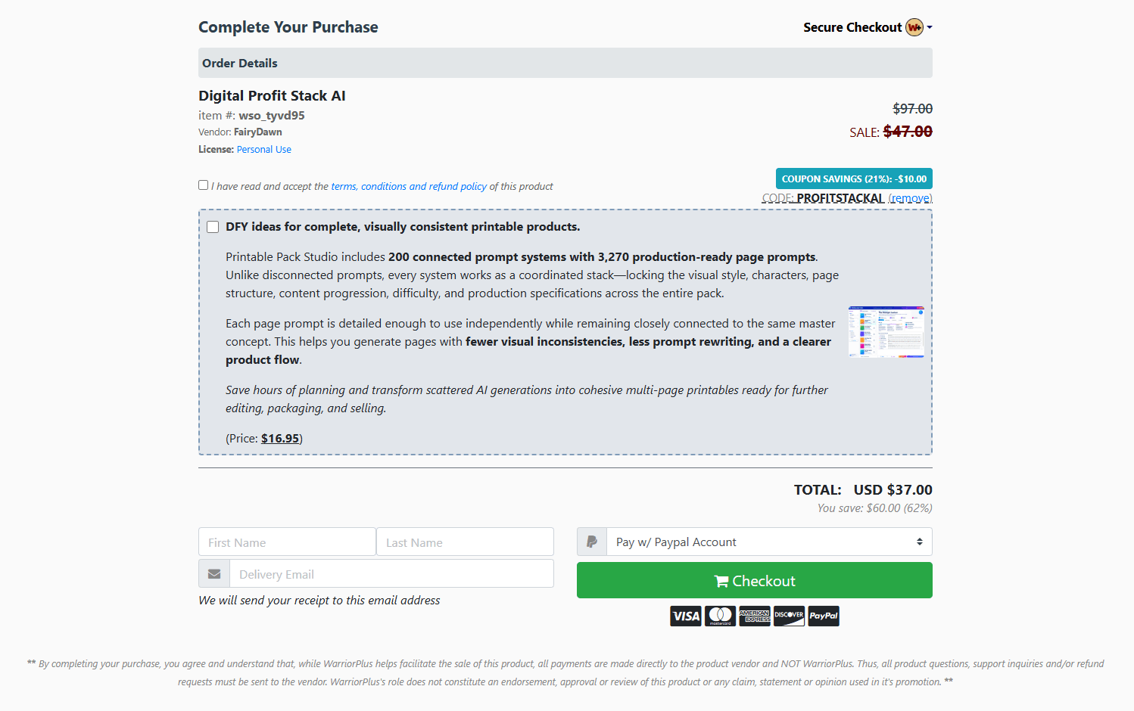Screen dimensions: 1134x711
Task: Click the WarriorPlus logo icon beside Secure Checkout
Action: point(914,27)
